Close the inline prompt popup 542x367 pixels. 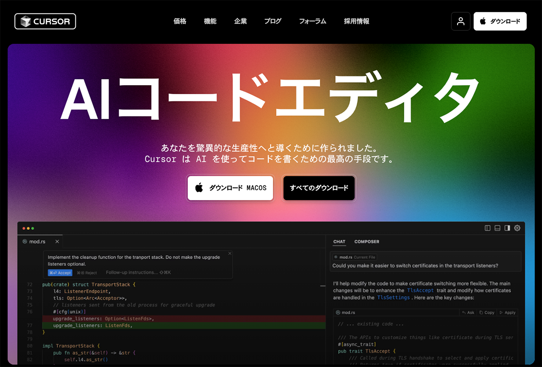click(x=229, y=254)
